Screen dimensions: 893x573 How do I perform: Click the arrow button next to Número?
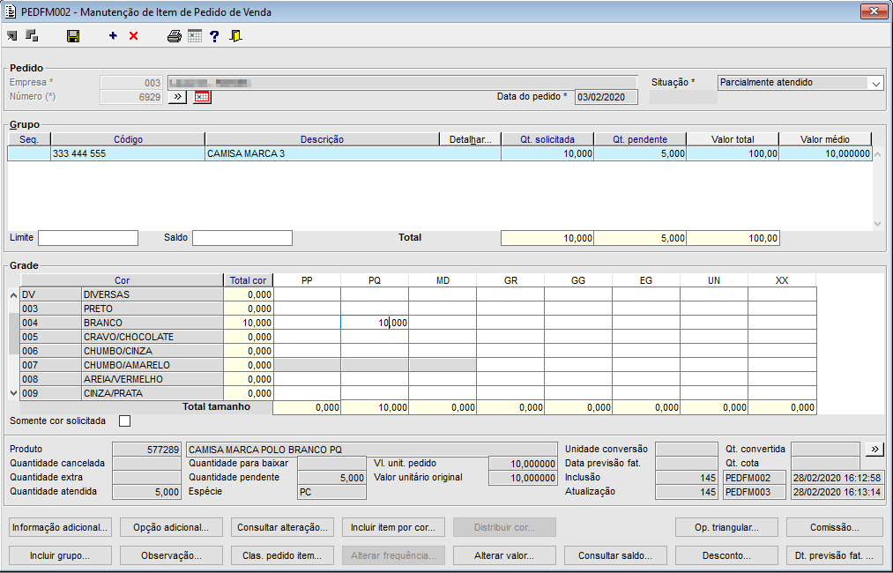(x=176, y=97)
